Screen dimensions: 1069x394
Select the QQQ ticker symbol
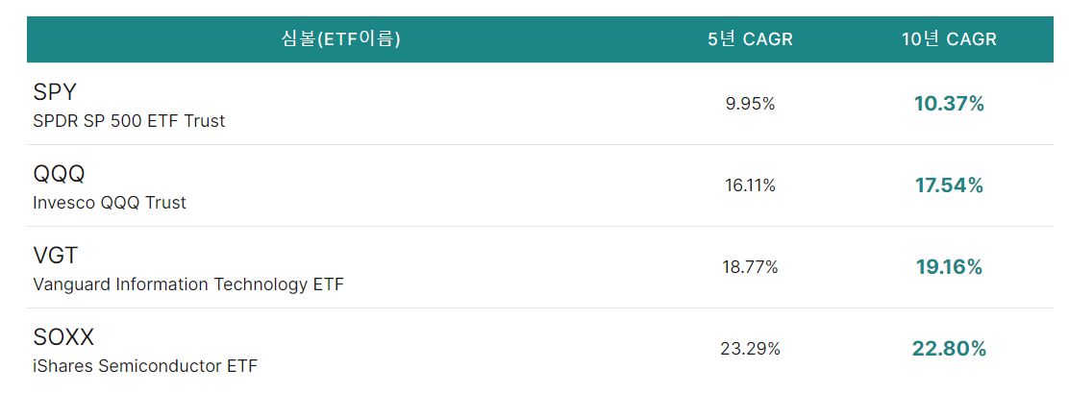coord(59,174)
